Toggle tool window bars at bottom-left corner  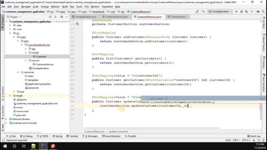coord(3,140)
